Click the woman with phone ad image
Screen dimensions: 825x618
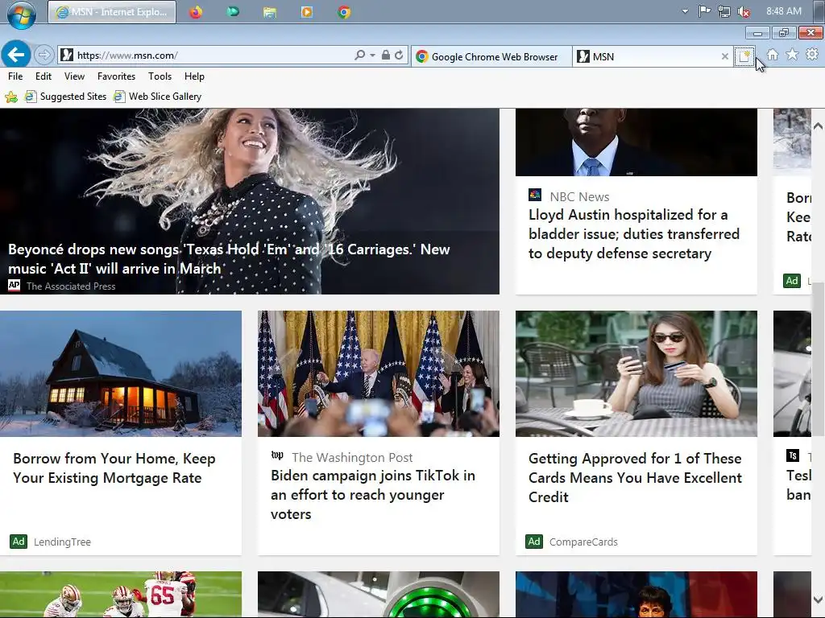tap(636, 373)
